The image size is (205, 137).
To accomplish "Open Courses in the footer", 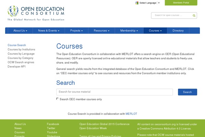I will coord(19,132).
